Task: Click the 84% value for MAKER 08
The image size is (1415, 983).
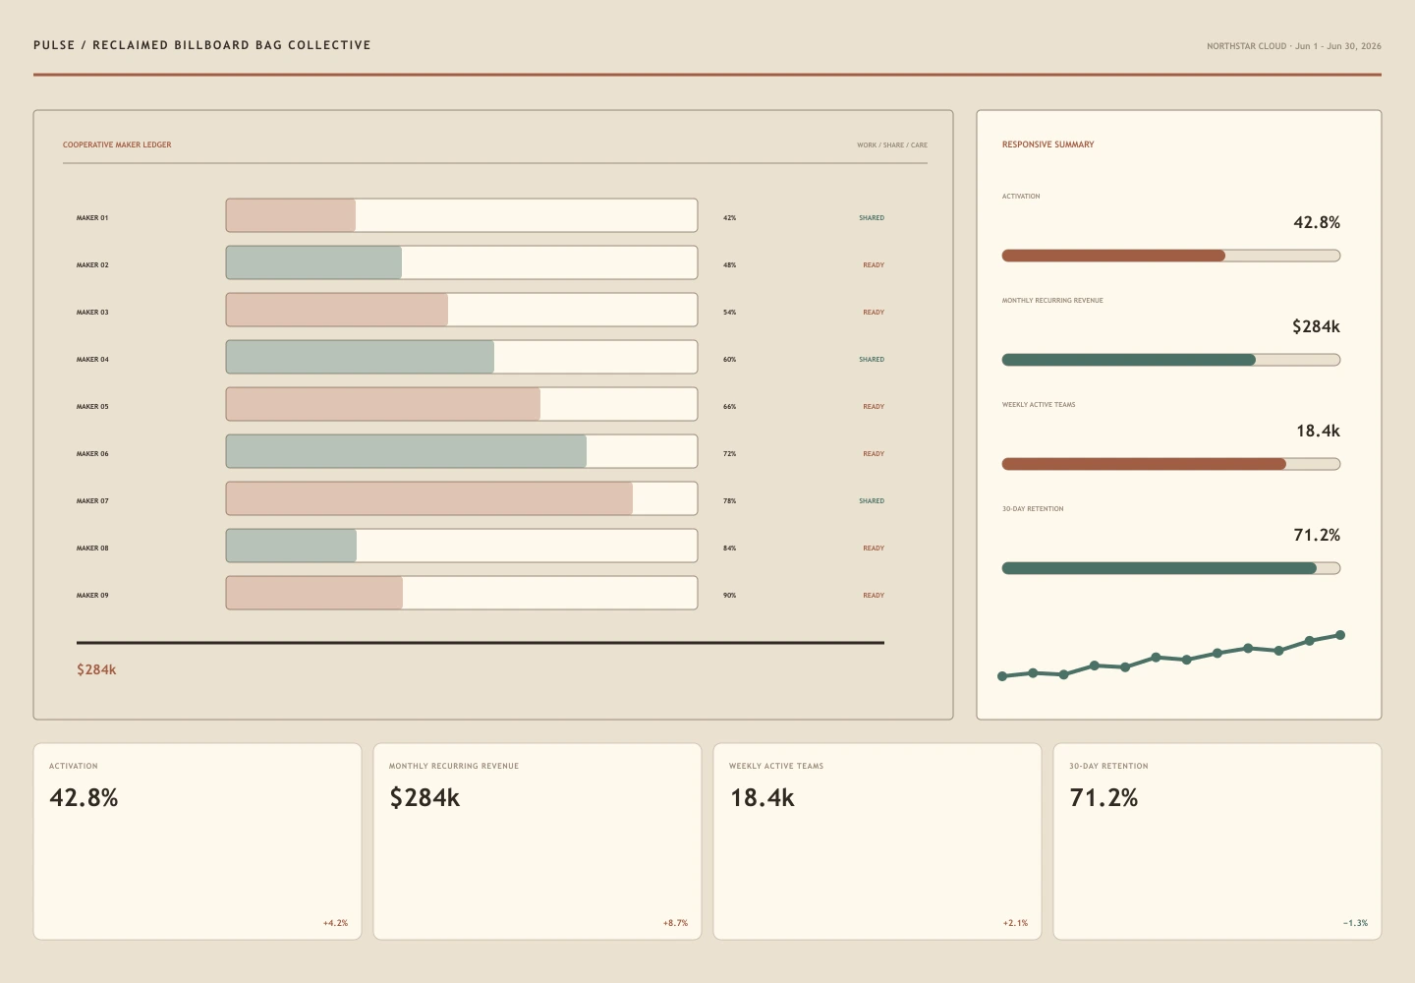Action: 729,549
